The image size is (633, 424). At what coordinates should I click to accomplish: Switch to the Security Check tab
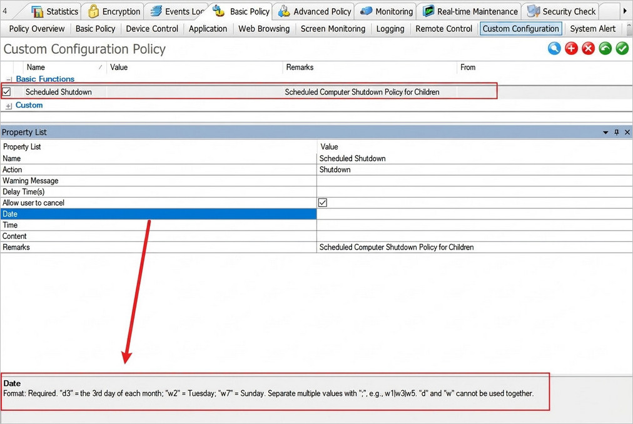point(562,11)
